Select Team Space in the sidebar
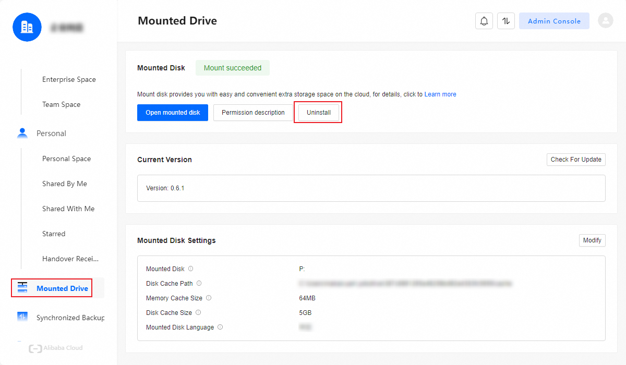This screenshot has height=365, width=626. [61, 104]
